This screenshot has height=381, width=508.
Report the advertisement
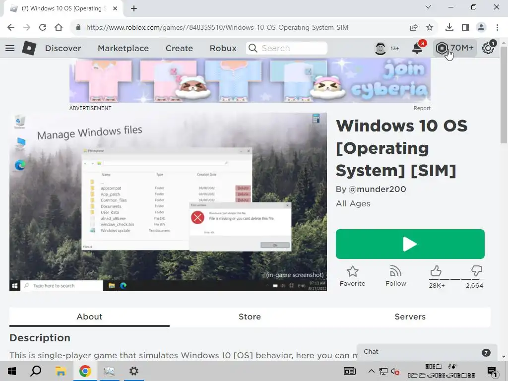[x=422, y=108]
